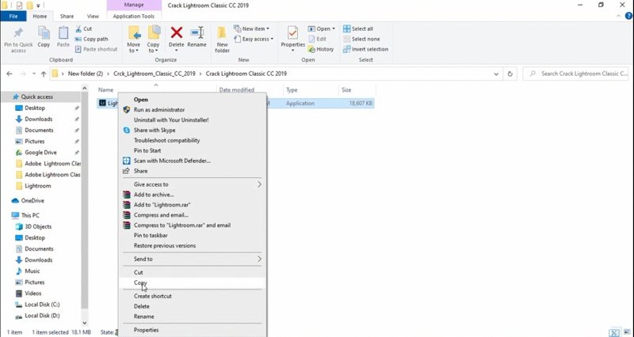Viewport: 634px width, 337px height.
Task: Go back with the back arrow
Action: tap(10, 74)
